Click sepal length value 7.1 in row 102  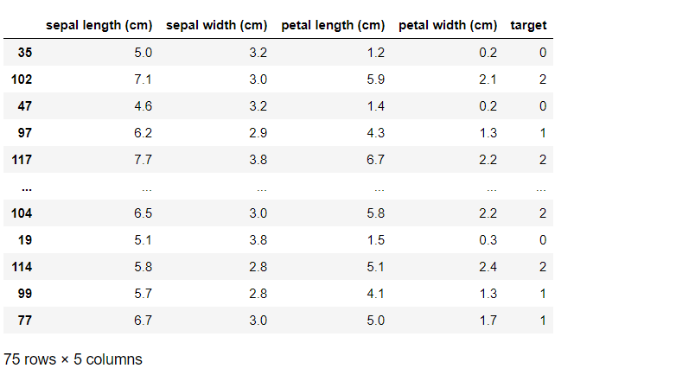coord(143,79)
